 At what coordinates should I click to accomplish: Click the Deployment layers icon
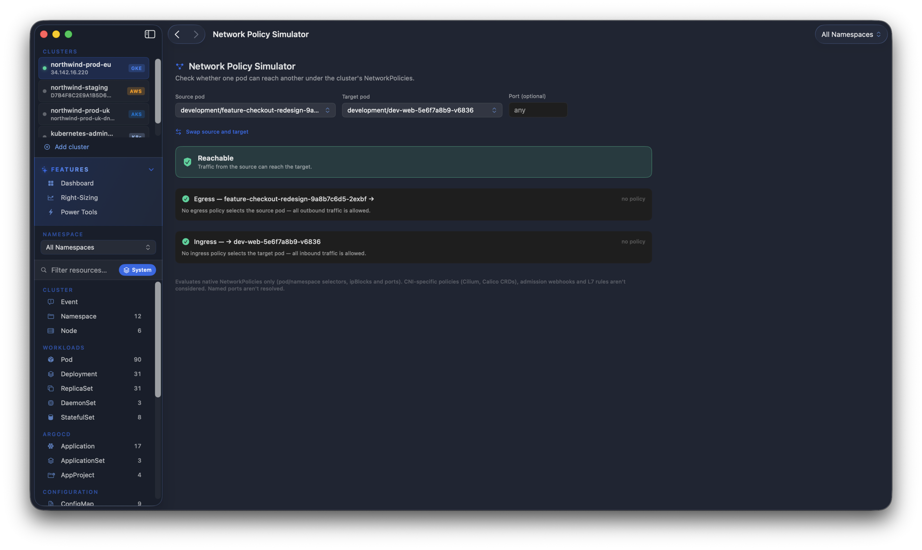[x=51, y=374]
